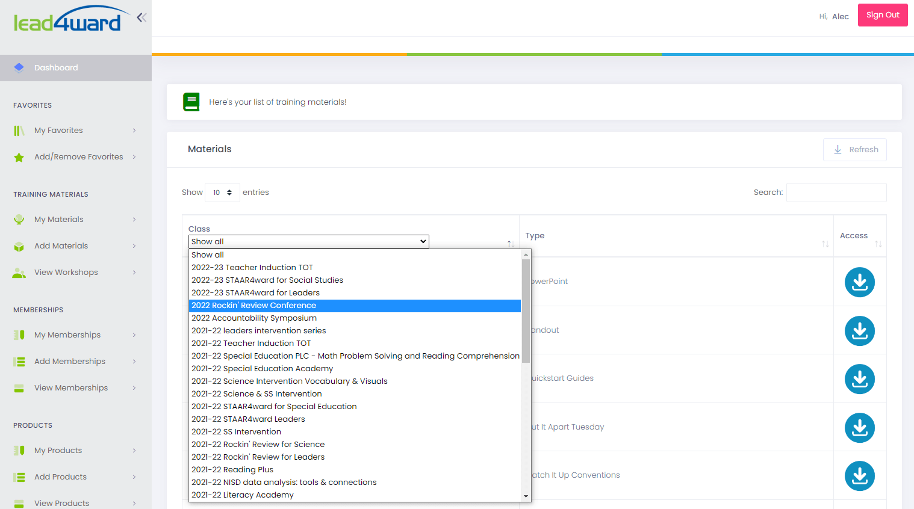Click the My Products icon
This screenshot has height=509, width=914.
(x=19, y=451)
